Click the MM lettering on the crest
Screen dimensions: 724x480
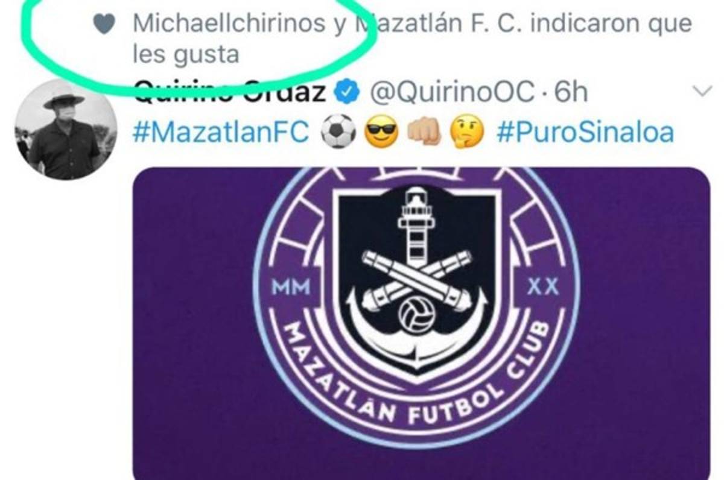click(x=291, y=288)
